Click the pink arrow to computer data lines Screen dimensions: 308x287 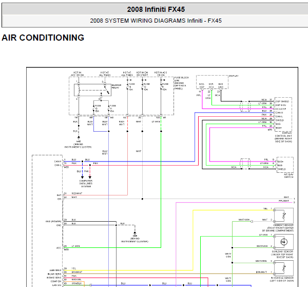pos(90,177)
